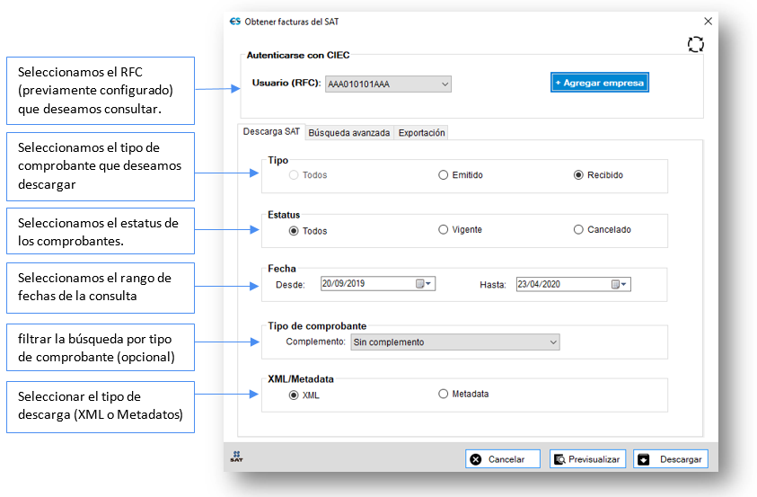Click the Previsualizar button
The width and height of the screenshot is (757, 497).
[x=587, y=459]
